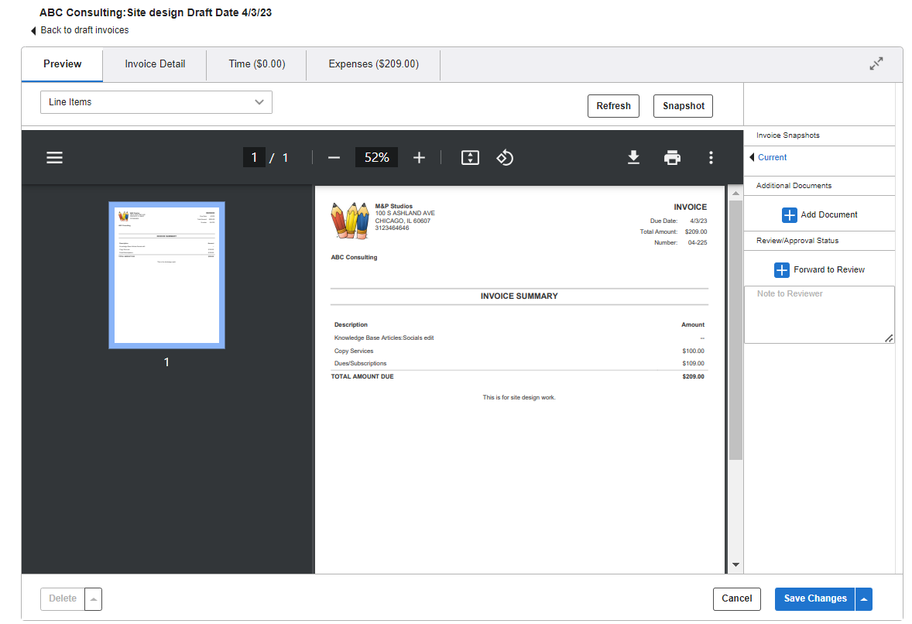Image resolution: width=912 pixels, height=624 pixels.
Task: Download the invoice PDF
Action: (x=633, y=158)
